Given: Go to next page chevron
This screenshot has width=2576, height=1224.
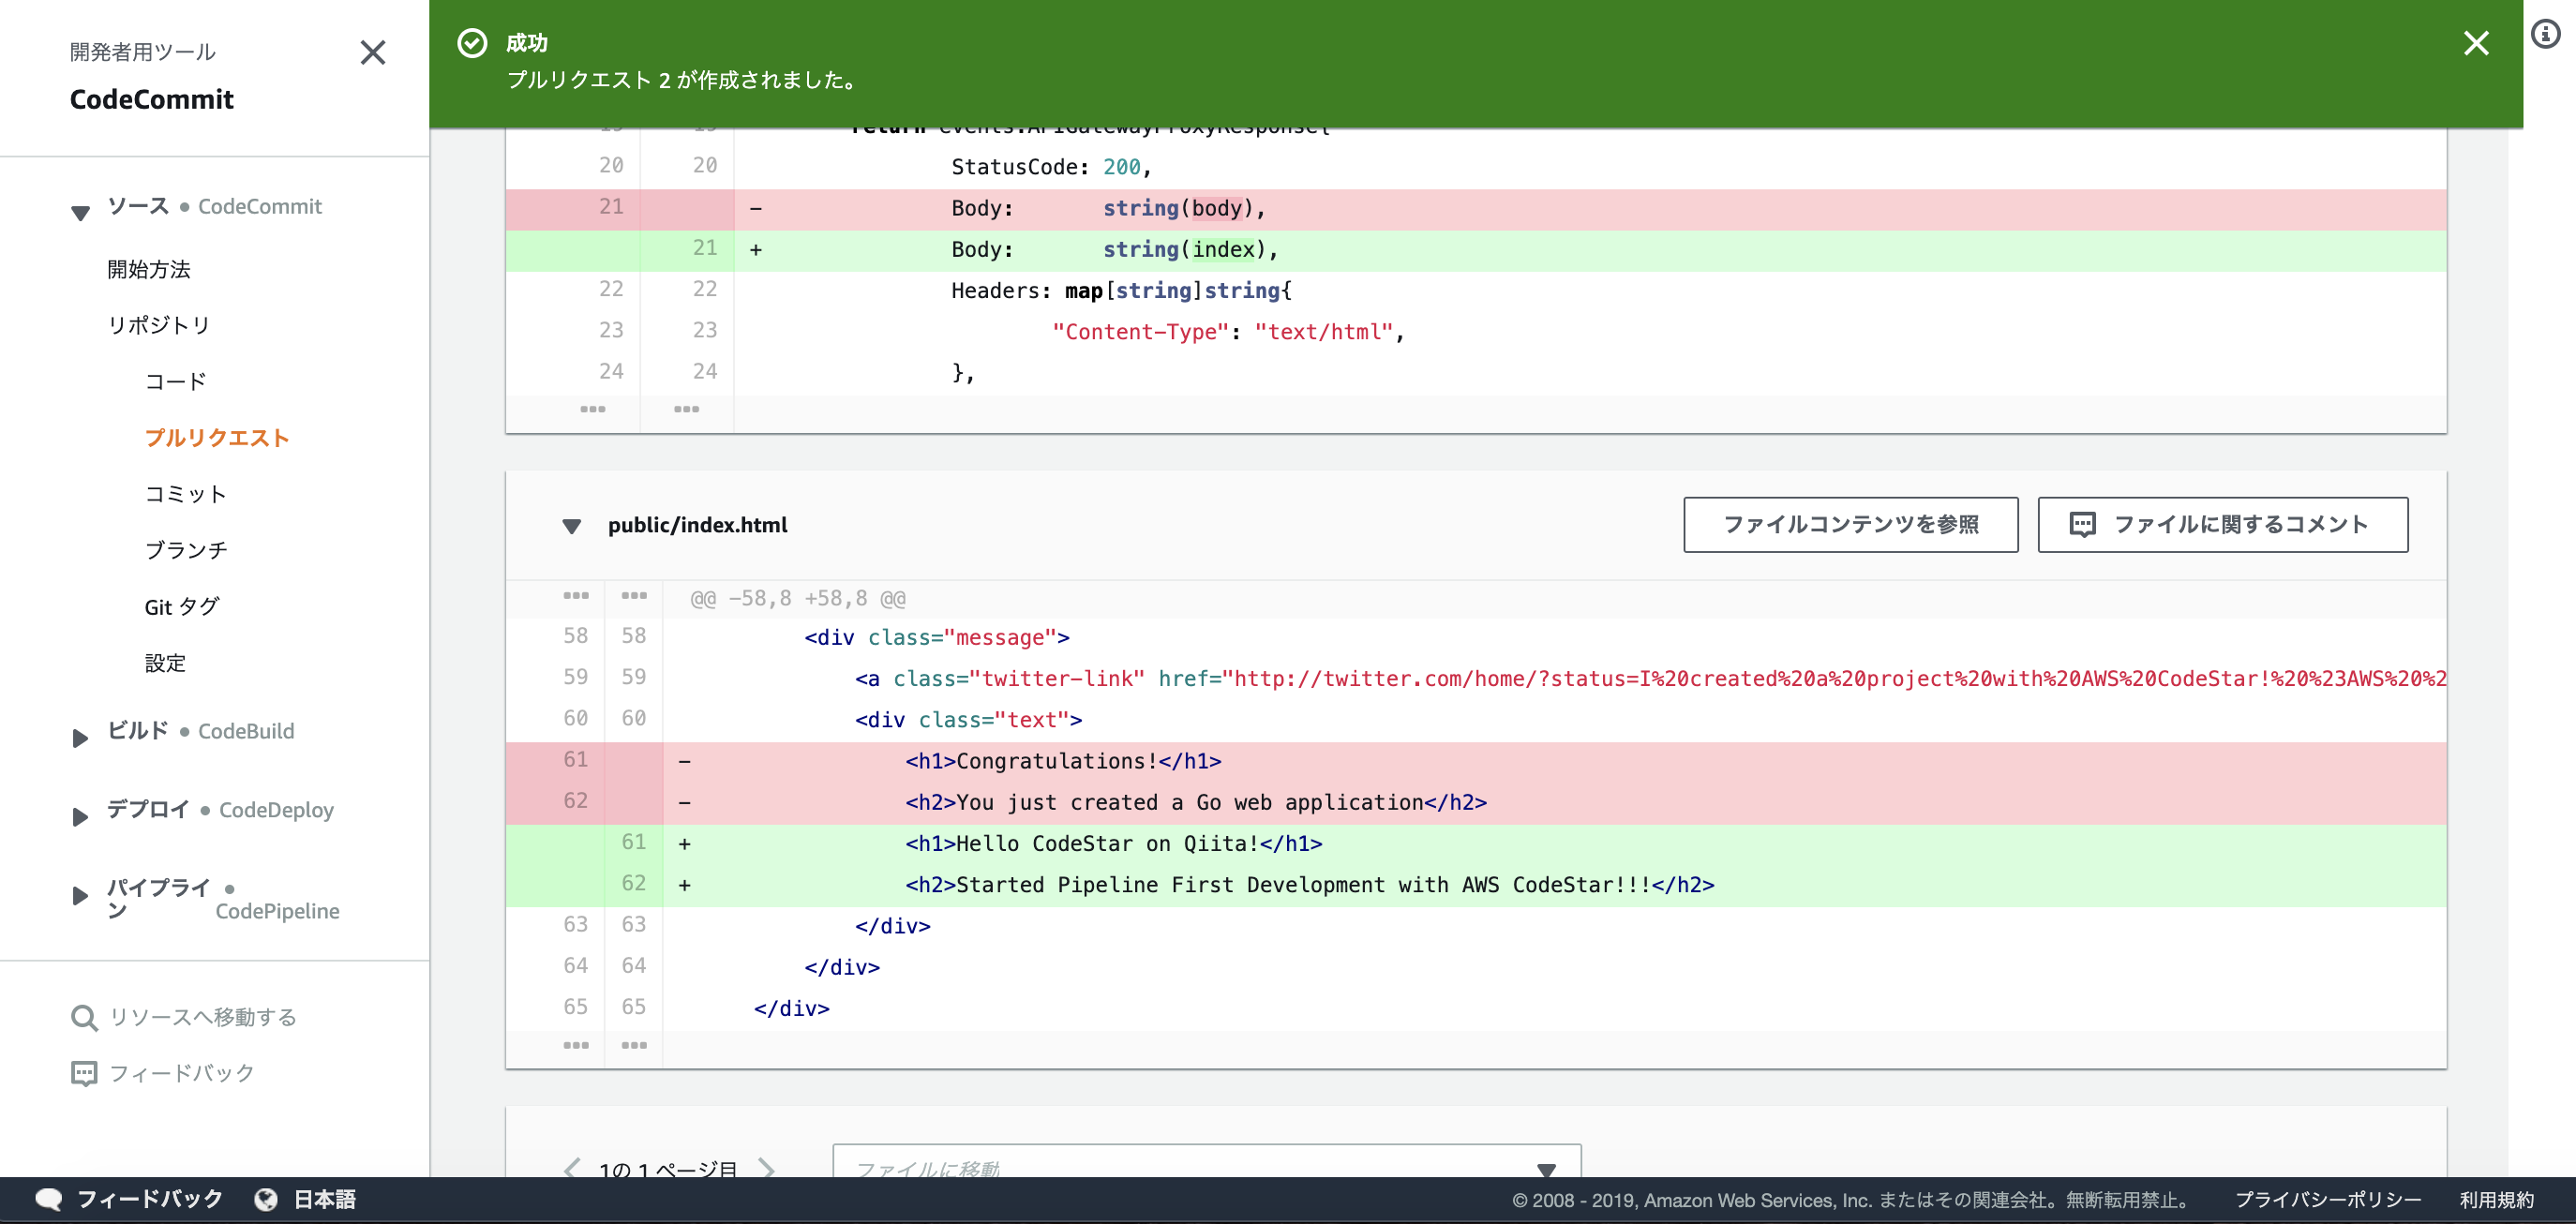Looking at the screenshot, I should pos(766,1167).
